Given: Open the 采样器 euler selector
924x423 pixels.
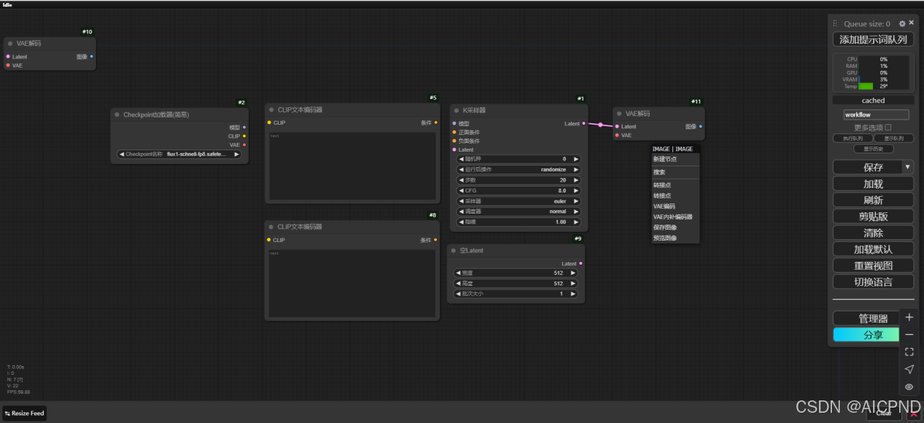Looking at the screenshot, I should coord(519,201).
